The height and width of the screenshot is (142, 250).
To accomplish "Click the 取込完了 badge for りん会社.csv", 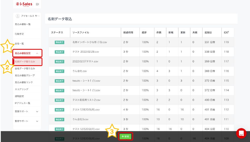I will click(59, 71).
